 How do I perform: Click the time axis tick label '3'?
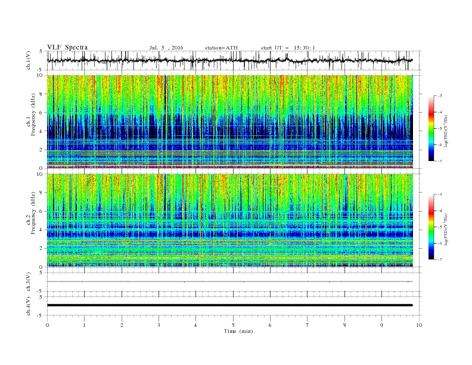click(159, 325)
